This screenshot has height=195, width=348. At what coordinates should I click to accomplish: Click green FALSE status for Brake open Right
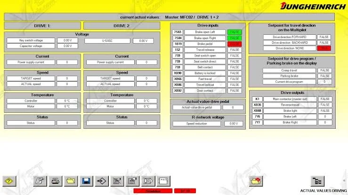pyautogui.click(x=235, y=38)
